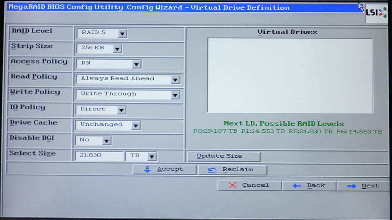Viewport: 392px width, 220px height.
Task: Open the Strip Size dropdown
Action: click(100, 48)
